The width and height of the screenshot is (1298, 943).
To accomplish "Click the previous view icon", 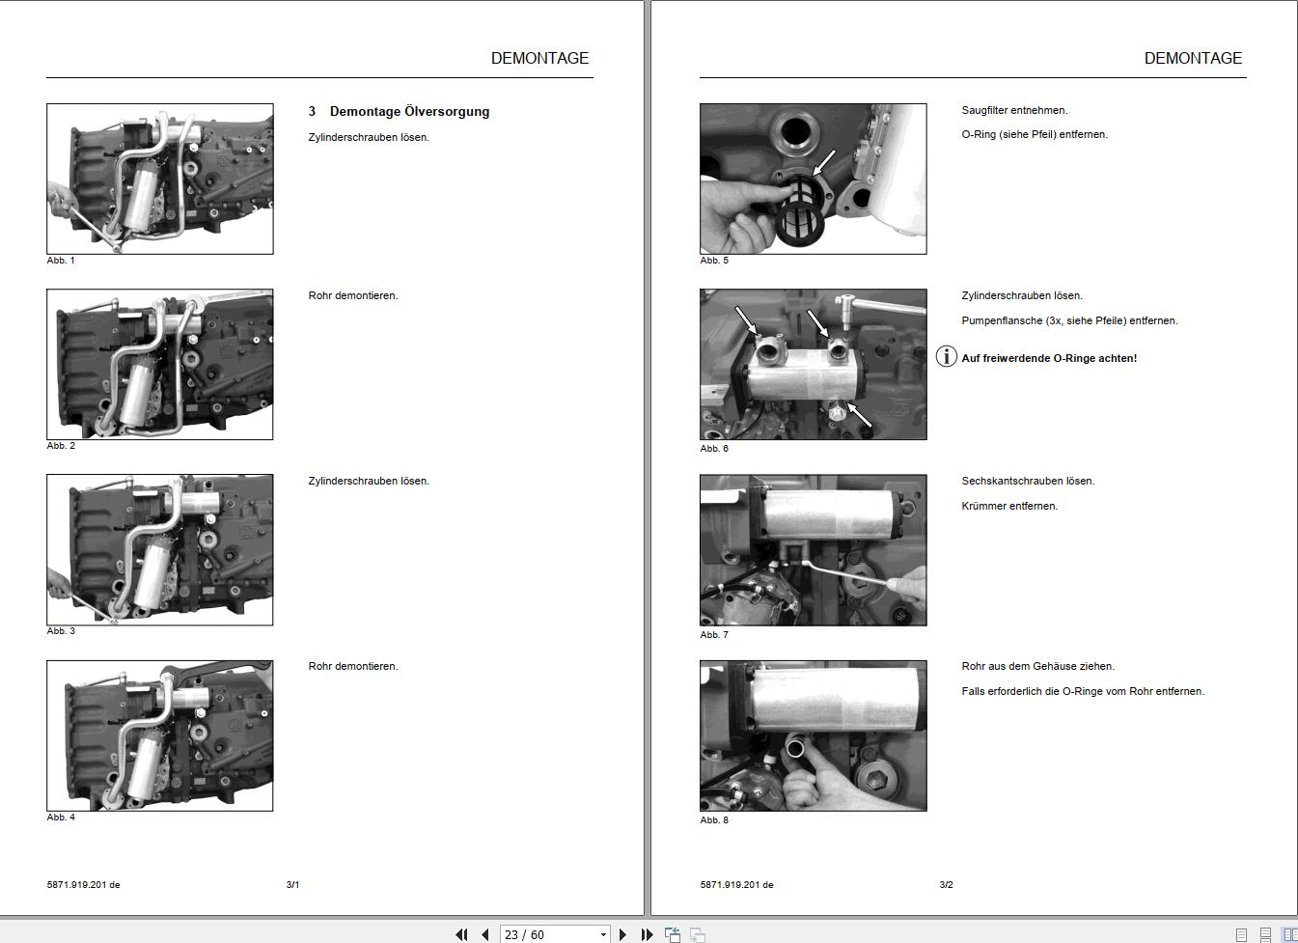I will (673, 934).
